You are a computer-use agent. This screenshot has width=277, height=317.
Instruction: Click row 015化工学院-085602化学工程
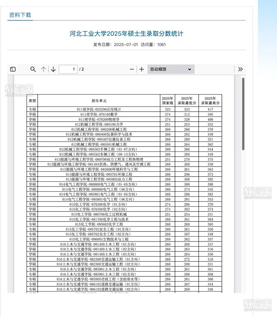(x=124, y=224)
